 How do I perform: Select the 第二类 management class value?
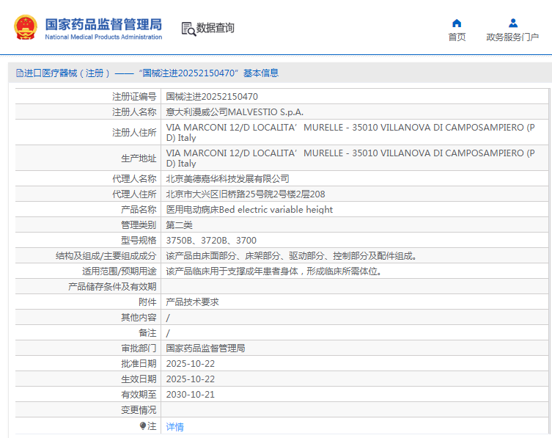point(179,225)
